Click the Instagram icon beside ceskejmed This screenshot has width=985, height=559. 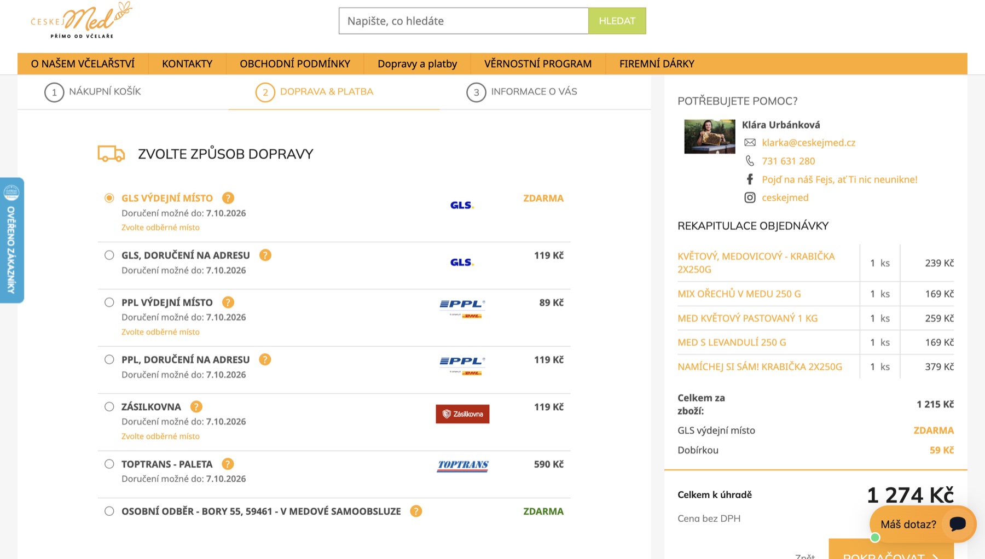click(750, 197)
